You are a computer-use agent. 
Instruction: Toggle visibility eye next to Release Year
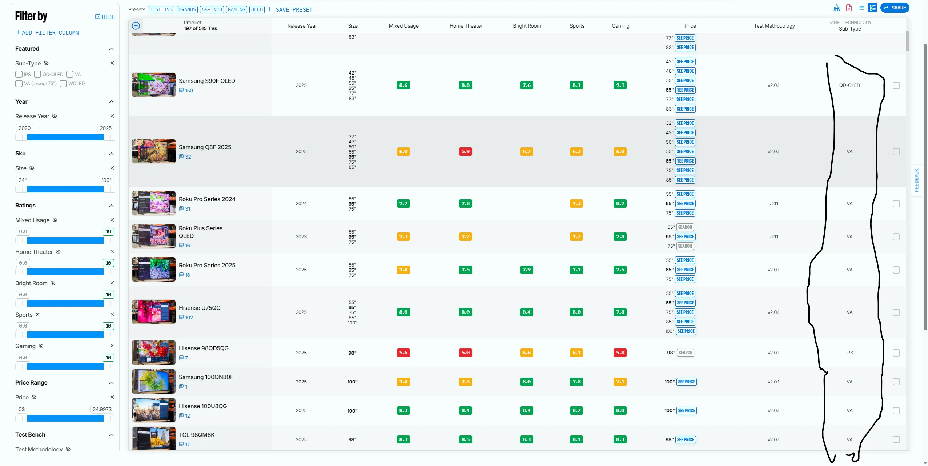click(55, 116)
